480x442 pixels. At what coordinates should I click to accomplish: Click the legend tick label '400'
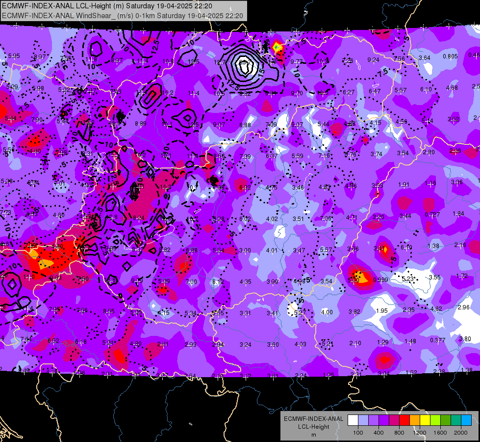point(379,433)
